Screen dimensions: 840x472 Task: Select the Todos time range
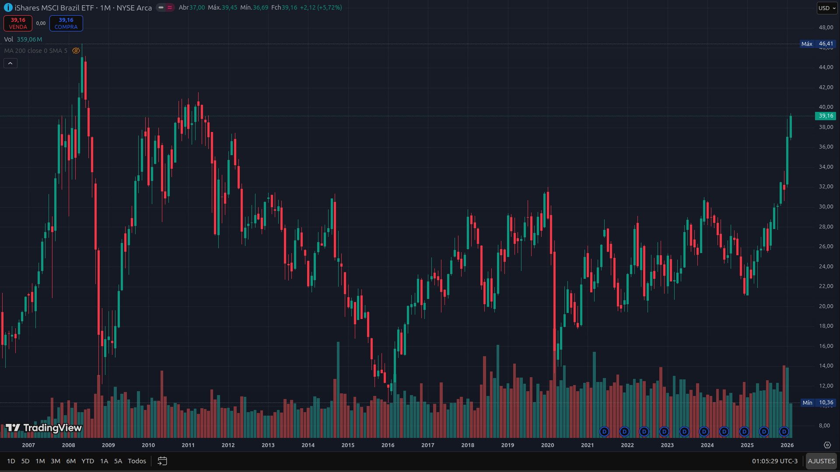[x=136, y=461]
